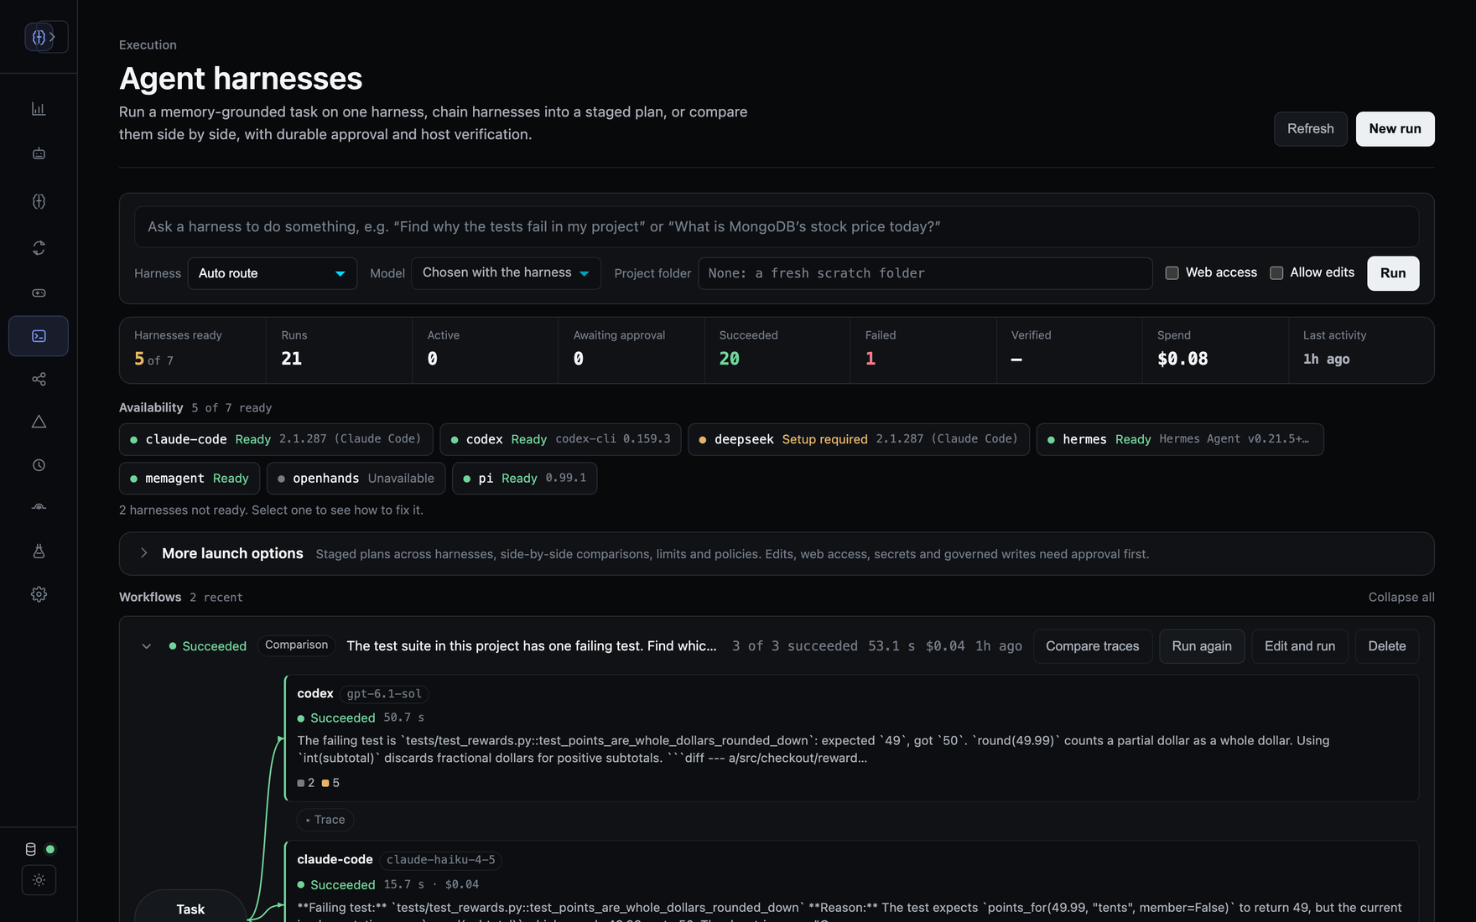Open the triangle sidebar icon

39,422
